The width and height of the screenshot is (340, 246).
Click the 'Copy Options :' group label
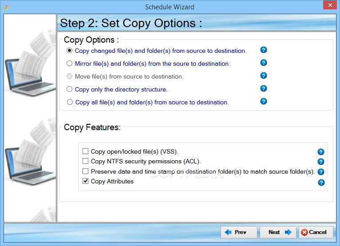coord(91,40)
